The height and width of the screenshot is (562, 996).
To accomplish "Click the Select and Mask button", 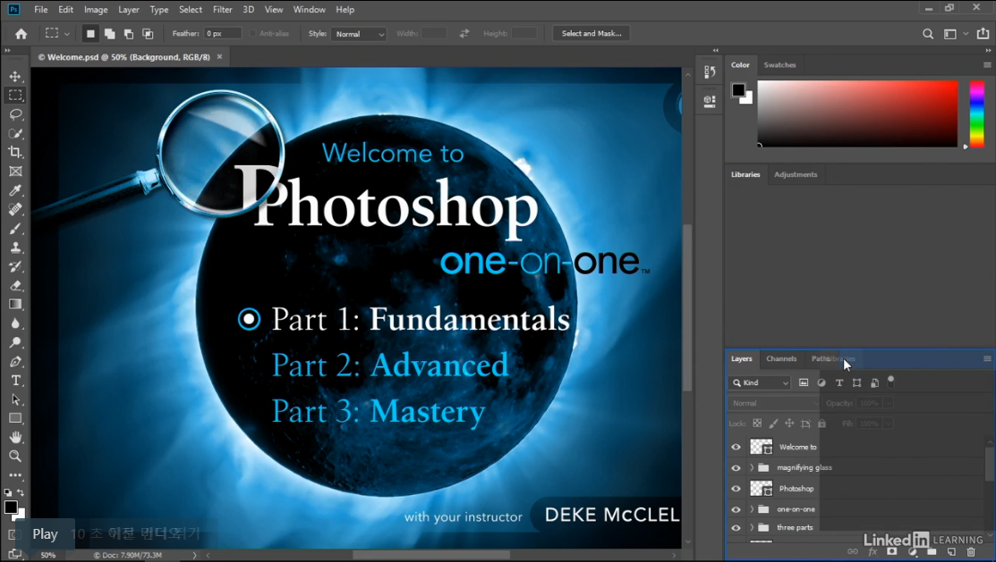I will point(592,34).
